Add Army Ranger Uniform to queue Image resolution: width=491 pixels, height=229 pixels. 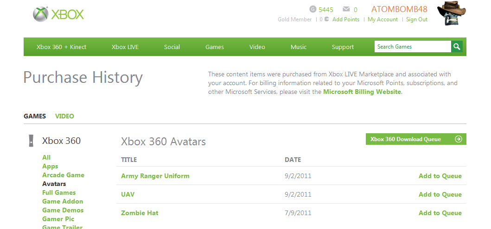tap(440, 176)
